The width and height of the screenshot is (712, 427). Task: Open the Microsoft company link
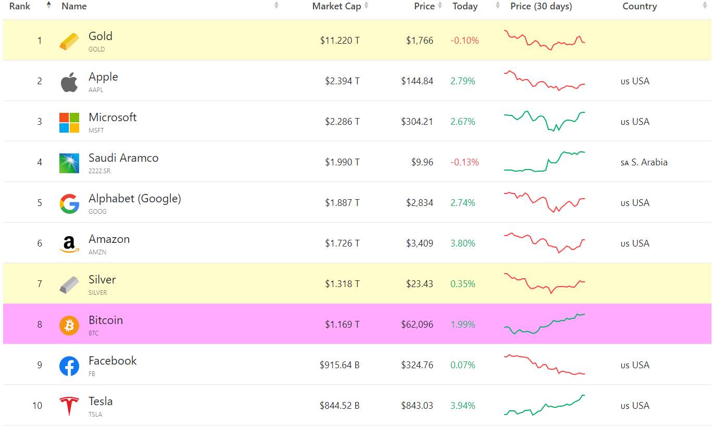click(113, 117)
